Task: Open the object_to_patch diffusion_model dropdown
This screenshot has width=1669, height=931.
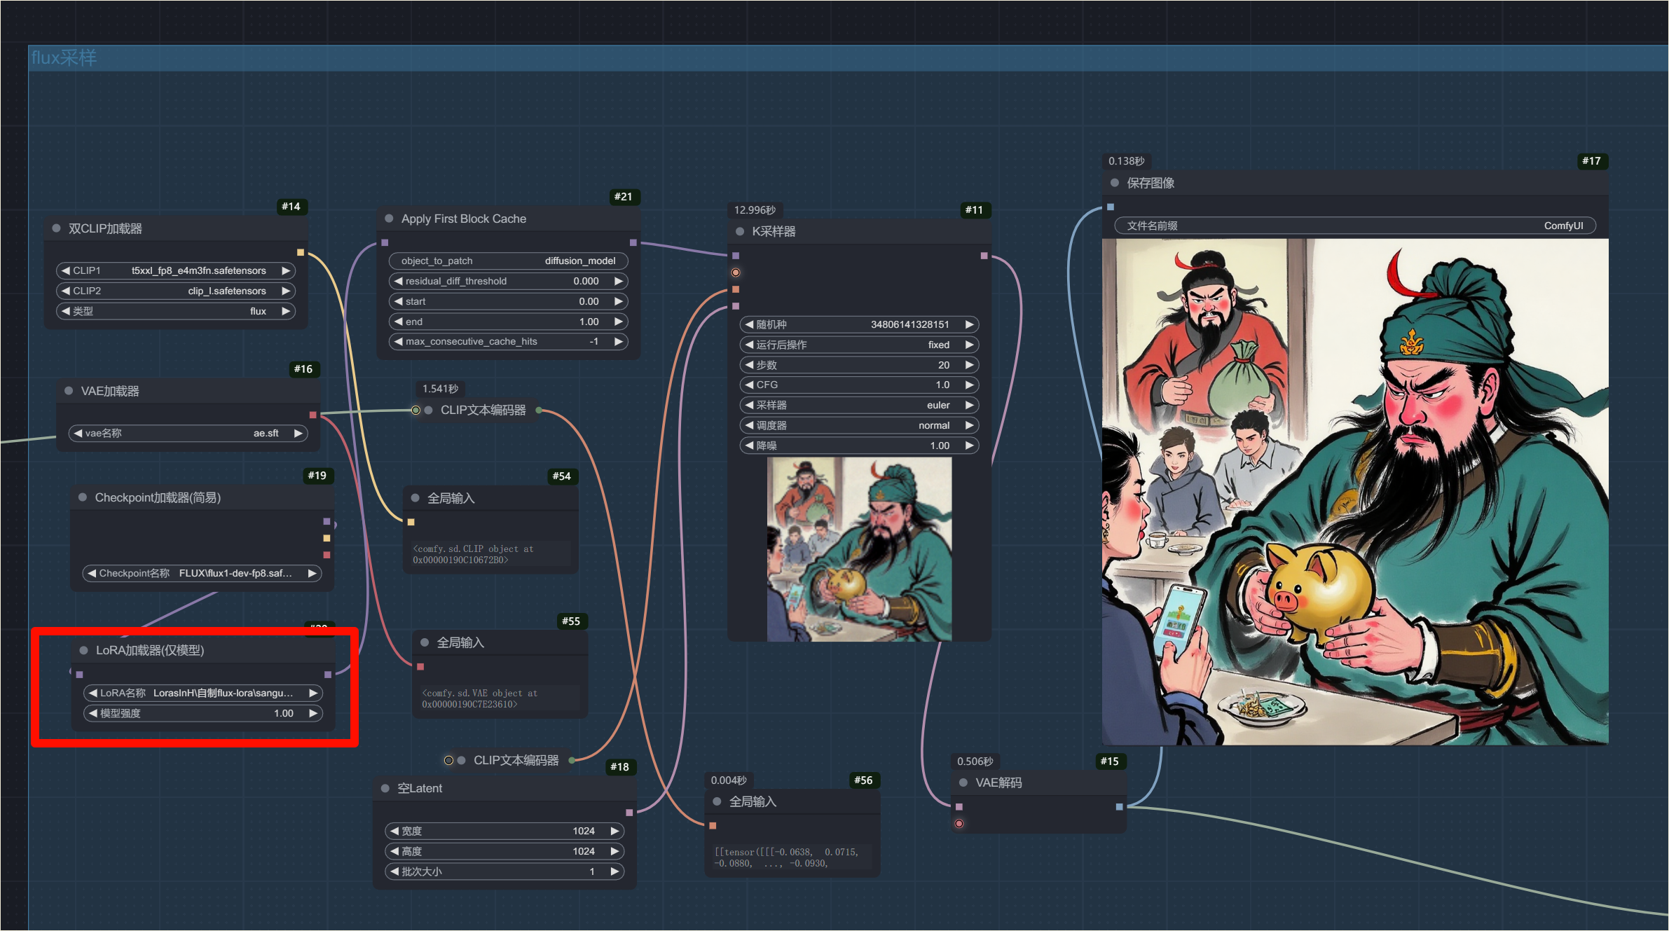Action: coord(508,261)
